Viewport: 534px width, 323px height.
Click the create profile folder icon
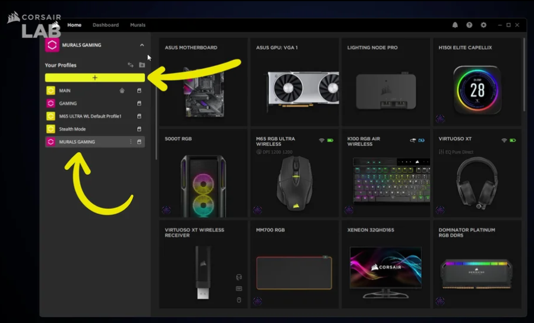click(142, 65)
